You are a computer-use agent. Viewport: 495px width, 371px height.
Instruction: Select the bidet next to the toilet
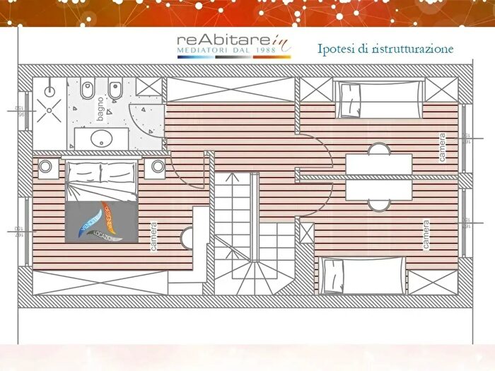coord(113,91)
